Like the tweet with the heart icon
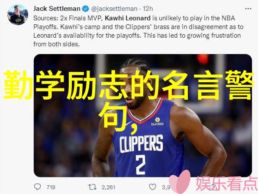258x194 pixels. [x=152, y=187]
